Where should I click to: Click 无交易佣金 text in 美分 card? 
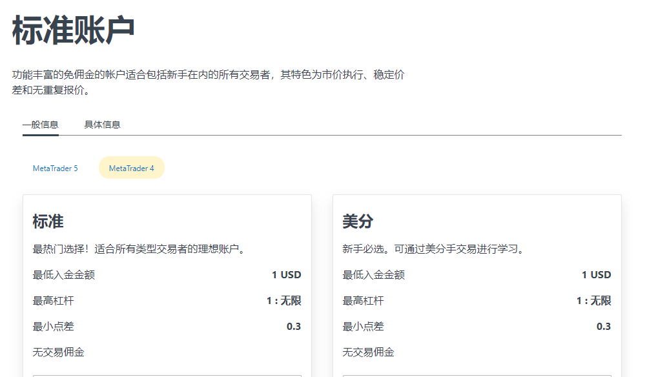(x=368, y=352)
